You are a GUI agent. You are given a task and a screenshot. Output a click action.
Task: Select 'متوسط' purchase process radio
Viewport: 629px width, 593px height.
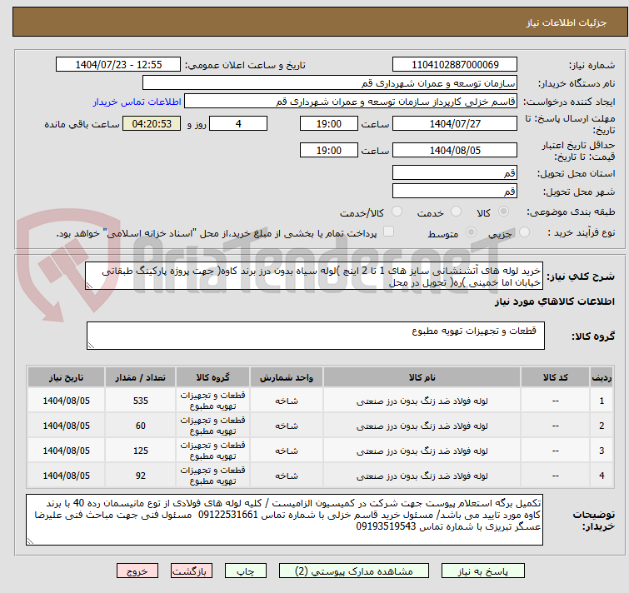(x=472, y=233)
